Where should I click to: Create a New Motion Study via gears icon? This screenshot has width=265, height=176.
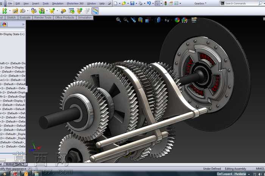pos(63,11)
